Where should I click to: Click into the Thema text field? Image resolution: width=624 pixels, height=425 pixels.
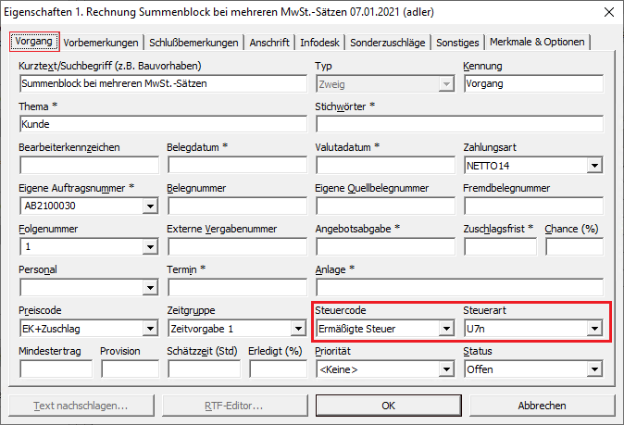point(162,124)
